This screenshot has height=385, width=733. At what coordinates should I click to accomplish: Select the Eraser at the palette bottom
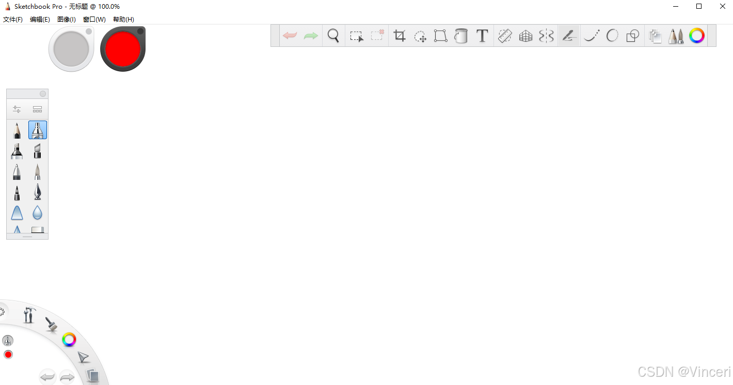[x=37, y=229]
